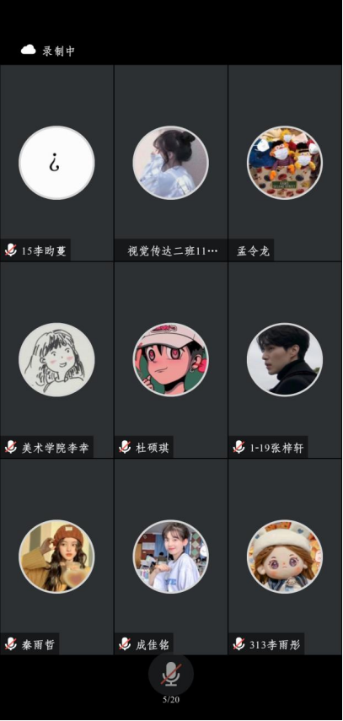Click the 孟令龙 name label
343x721 pixels.
click(254, 251)
